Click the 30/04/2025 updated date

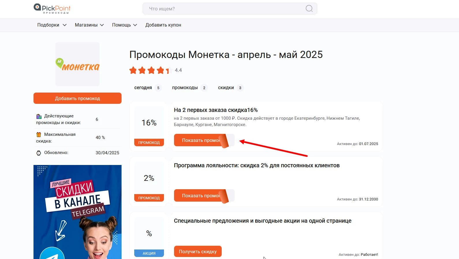pos(107,153)
